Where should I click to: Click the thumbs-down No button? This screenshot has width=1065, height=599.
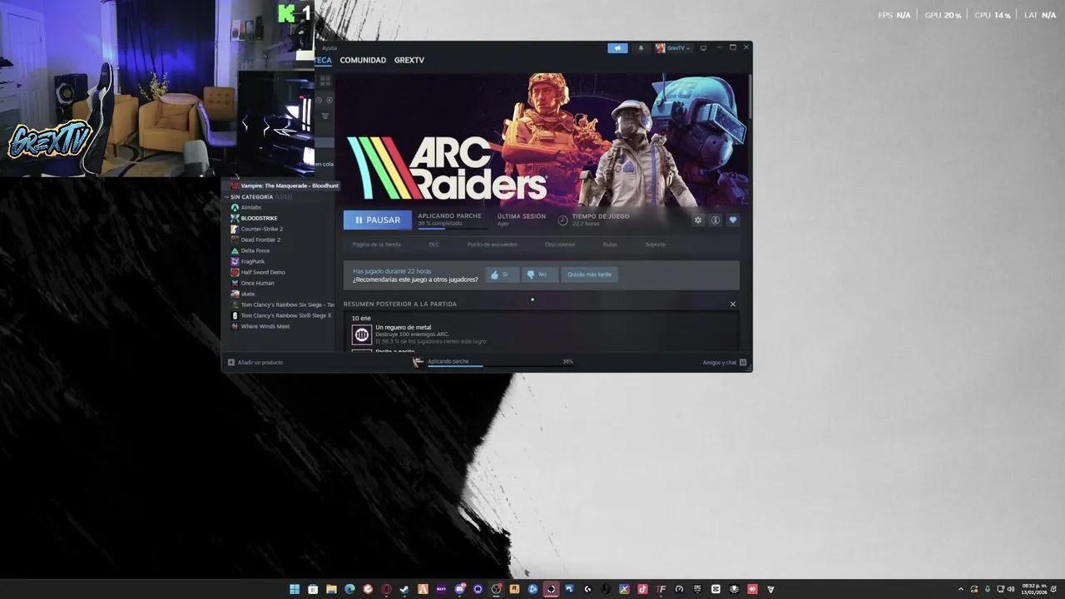pos(539,275)
